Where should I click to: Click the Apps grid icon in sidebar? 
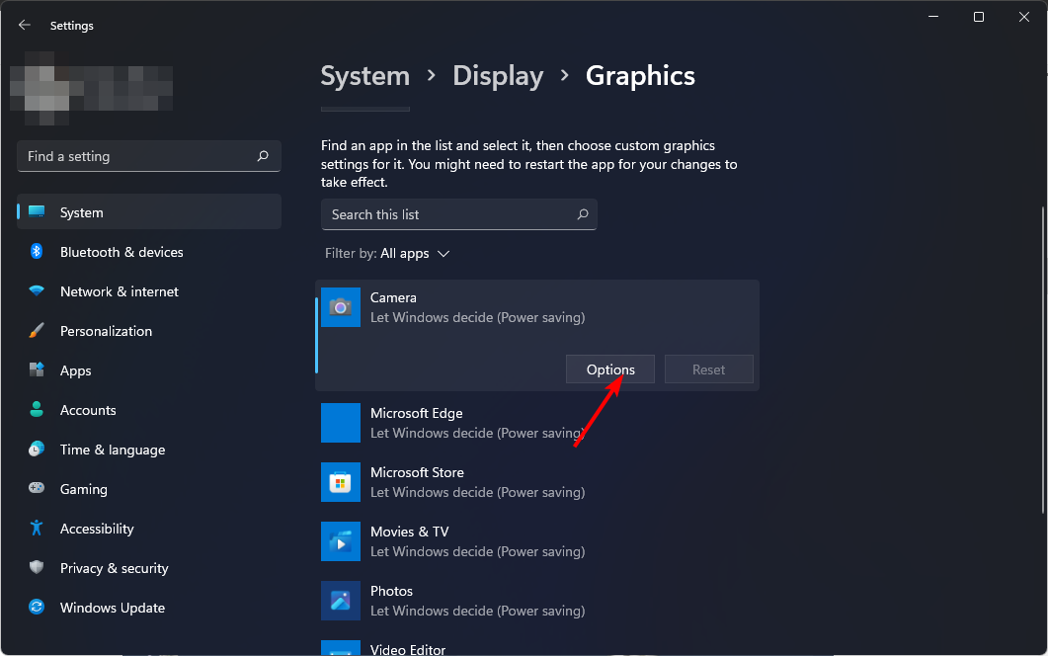tap(37, 369)
